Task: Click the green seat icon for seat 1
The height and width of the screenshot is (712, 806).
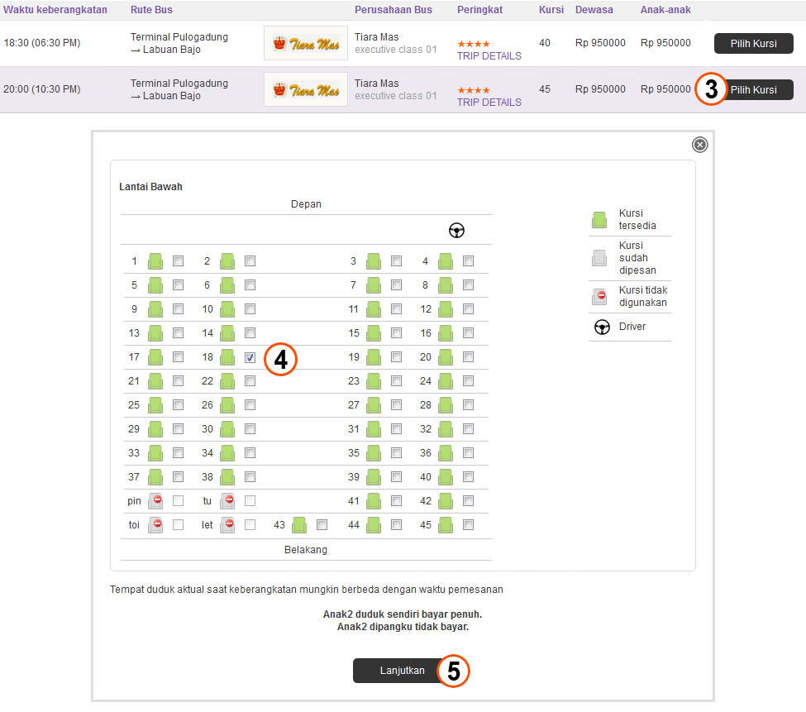Action: 155,261
